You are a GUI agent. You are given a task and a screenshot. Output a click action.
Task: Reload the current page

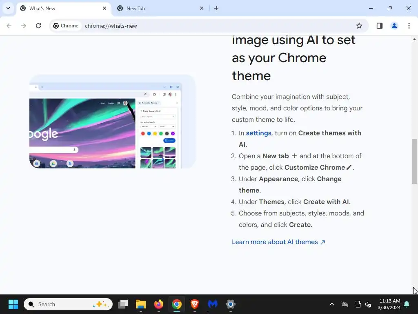pos(38,26)
